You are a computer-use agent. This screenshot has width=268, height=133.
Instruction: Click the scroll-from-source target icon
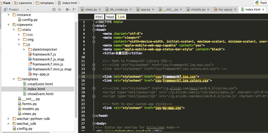[54, 10]
